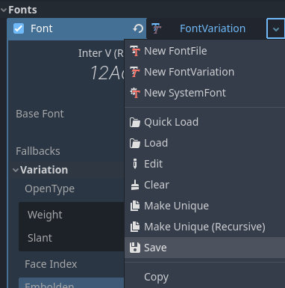Click the Load folder icon
The width and height of the screenshot is (285, 288).
pos(135,143)
